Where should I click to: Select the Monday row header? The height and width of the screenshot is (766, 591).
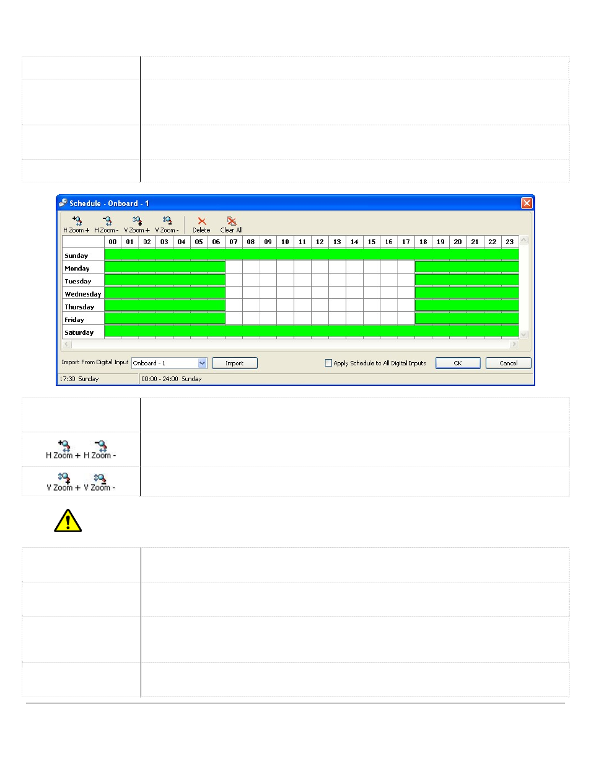pyautogui.click(x=83, y=269)
